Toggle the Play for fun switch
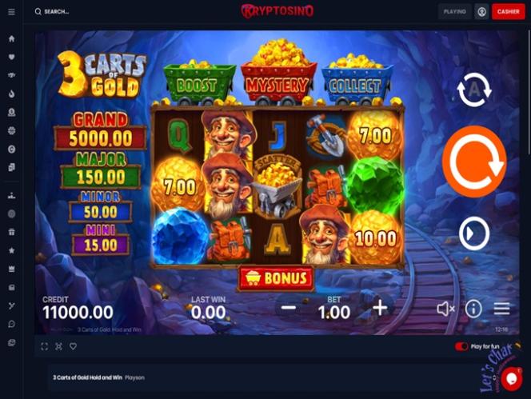The image size is (531, 399). coord(461,346)
